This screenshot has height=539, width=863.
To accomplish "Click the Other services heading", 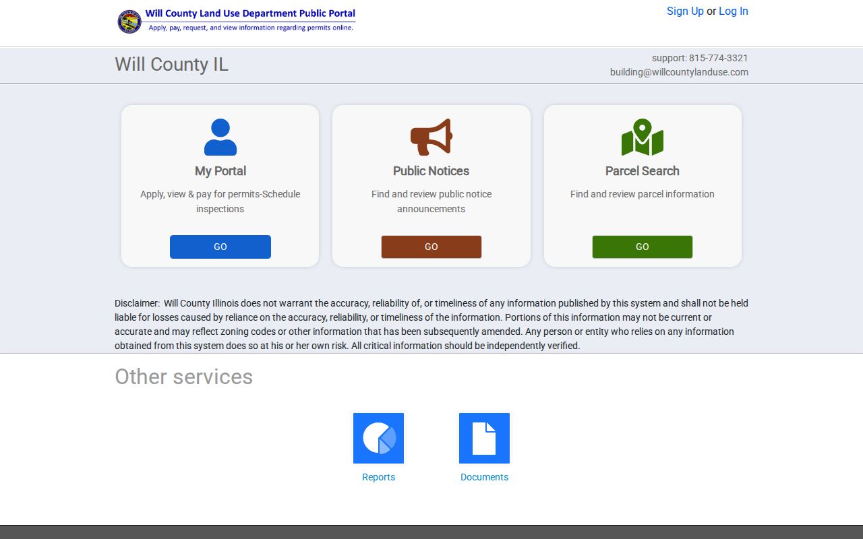I will (183, 377).
